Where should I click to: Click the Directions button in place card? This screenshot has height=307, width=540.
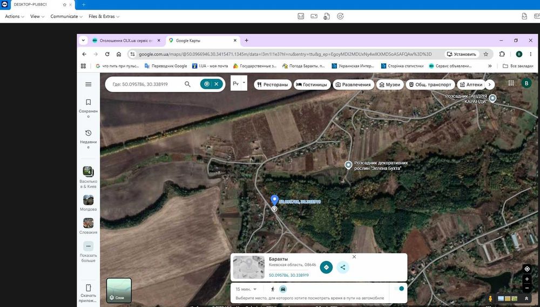[x=326, y=267]
